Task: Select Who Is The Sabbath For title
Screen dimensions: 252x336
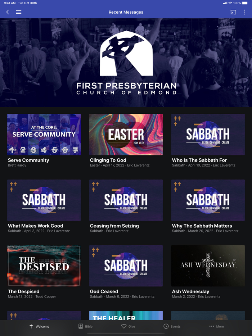Action: click(x=199, y=160)
